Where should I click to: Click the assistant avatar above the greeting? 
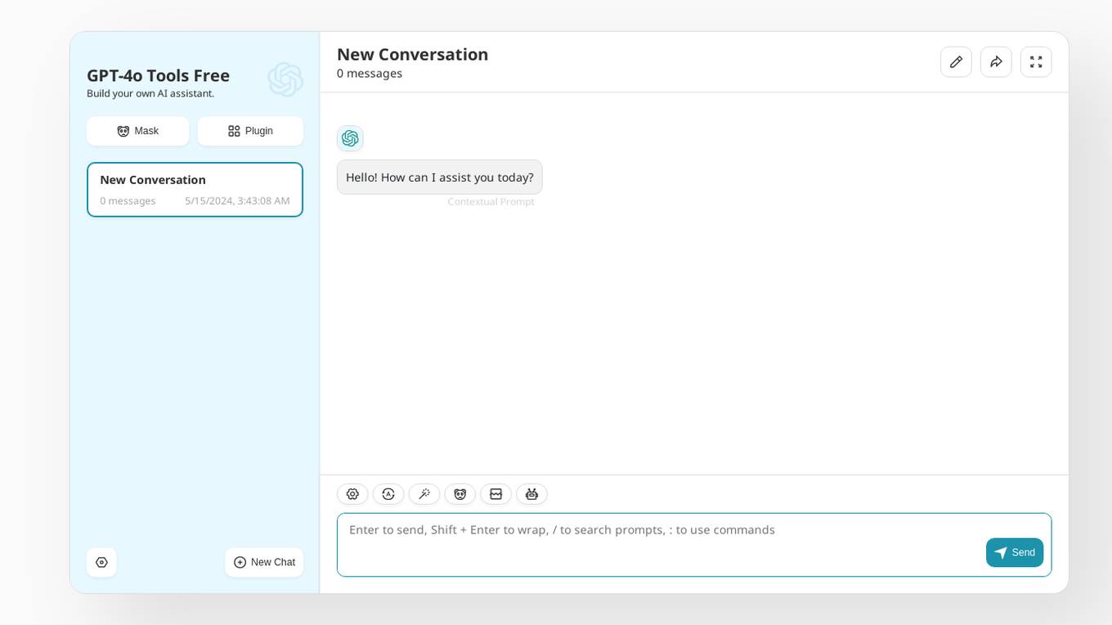tap(350, 138)
